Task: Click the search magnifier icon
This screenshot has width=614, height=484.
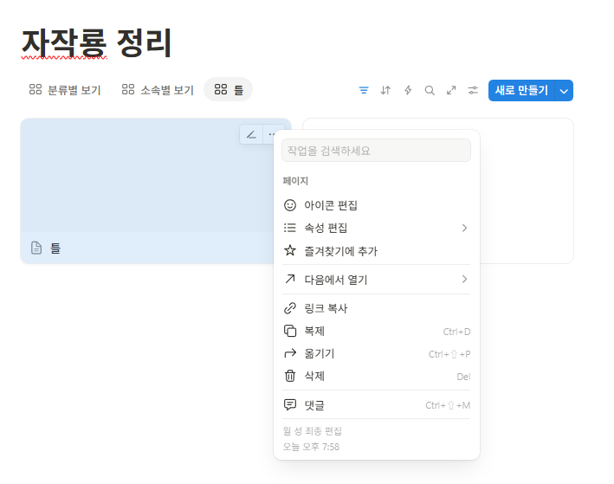Action: 430,90
